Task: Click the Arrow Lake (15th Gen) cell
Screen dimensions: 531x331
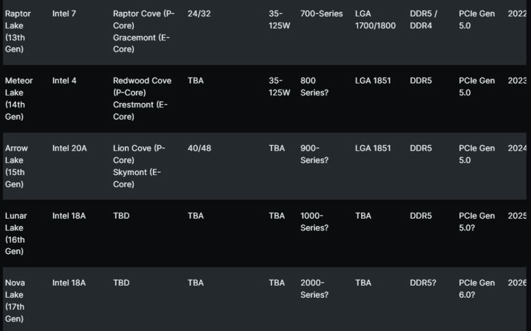Action: [x=16, y=166]
